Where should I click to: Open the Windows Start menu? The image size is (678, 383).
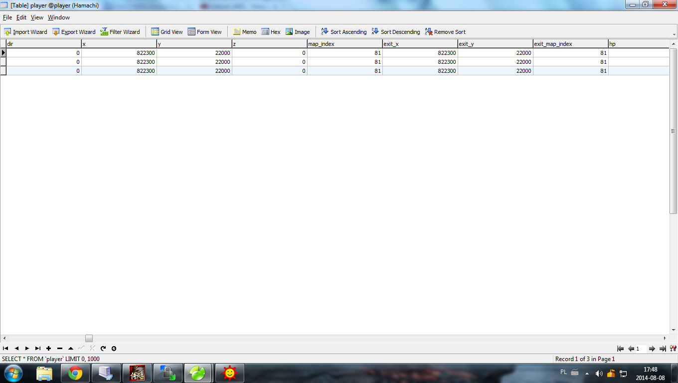click(12, 373)
